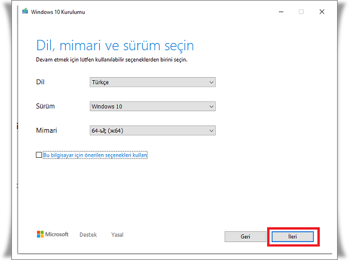Open the Yasal link
The width and height of the screenshot is (349, 260).
pyautogui.click(x=117, y=235)
